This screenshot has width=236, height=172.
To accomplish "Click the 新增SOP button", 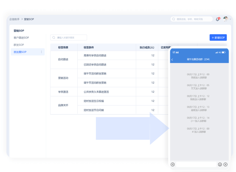I will [218, 38].
